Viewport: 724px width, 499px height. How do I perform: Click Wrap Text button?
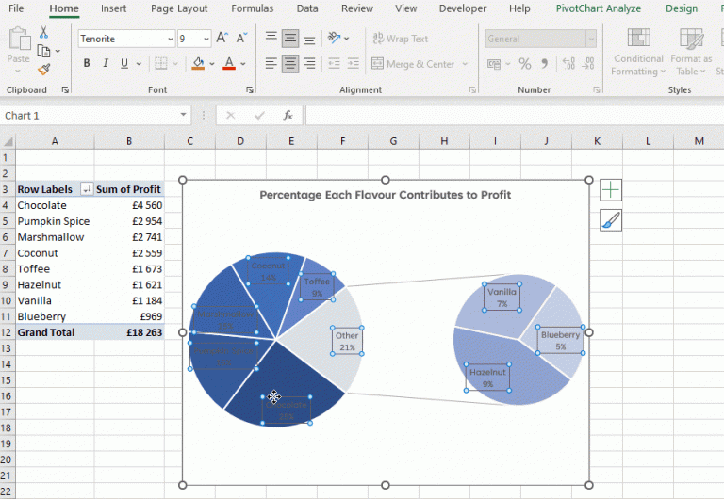pos(401,39)
